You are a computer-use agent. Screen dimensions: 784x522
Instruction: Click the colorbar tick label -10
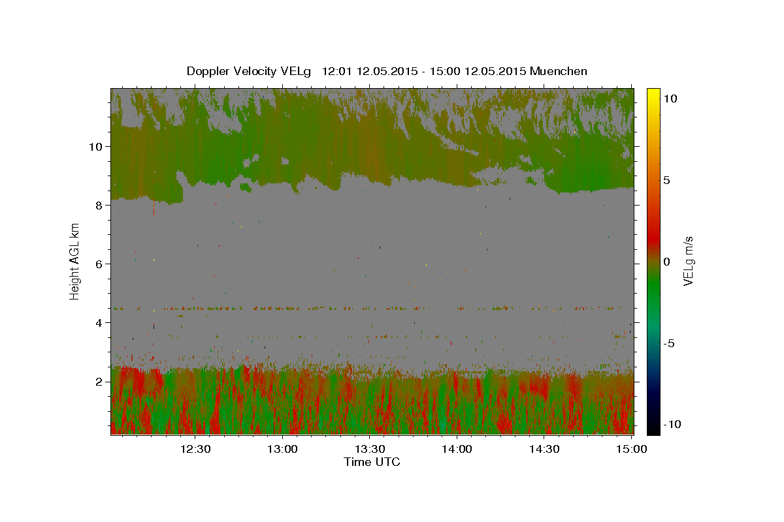point(671,425)
